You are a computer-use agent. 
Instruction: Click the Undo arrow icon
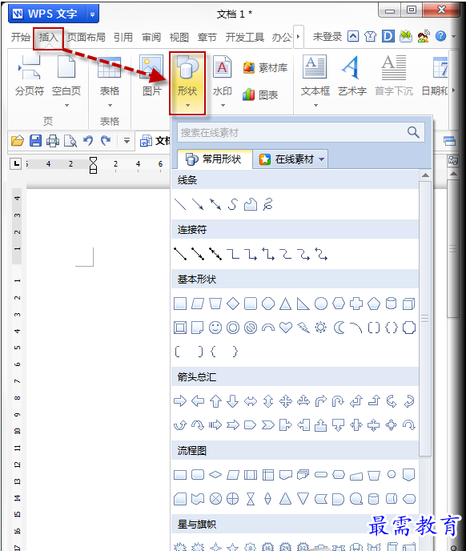coord(88,141)
